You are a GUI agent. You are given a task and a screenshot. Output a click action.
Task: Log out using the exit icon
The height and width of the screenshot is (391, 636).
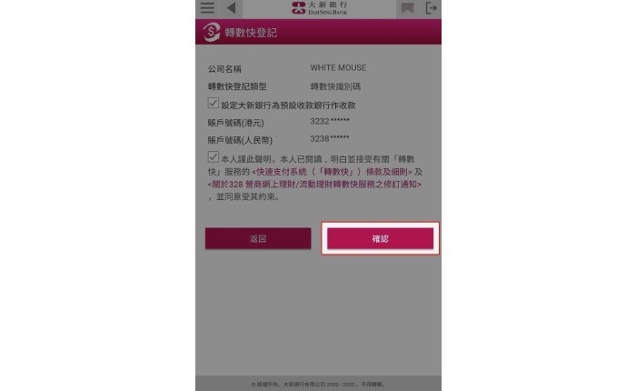point(431,8)
